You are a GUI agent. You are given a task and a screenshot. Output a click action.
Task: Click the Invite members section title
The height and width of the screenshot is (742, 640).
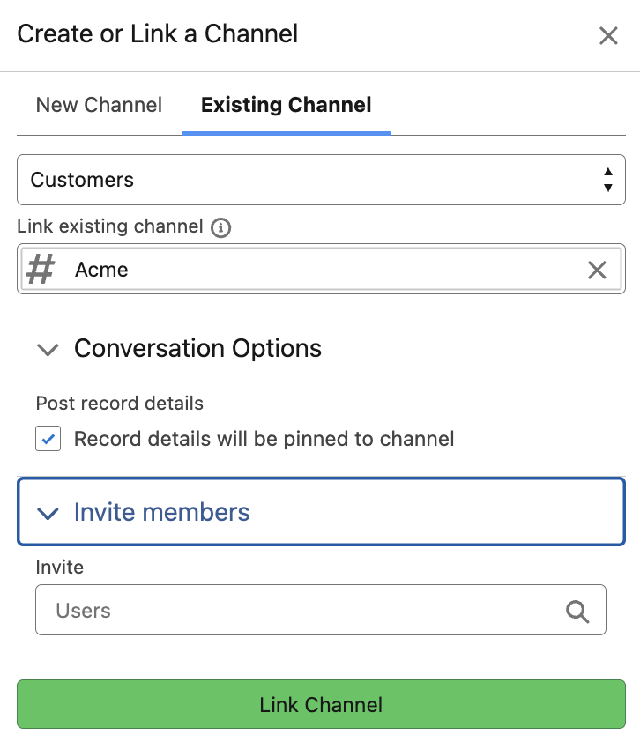click(x=161, y=513)
